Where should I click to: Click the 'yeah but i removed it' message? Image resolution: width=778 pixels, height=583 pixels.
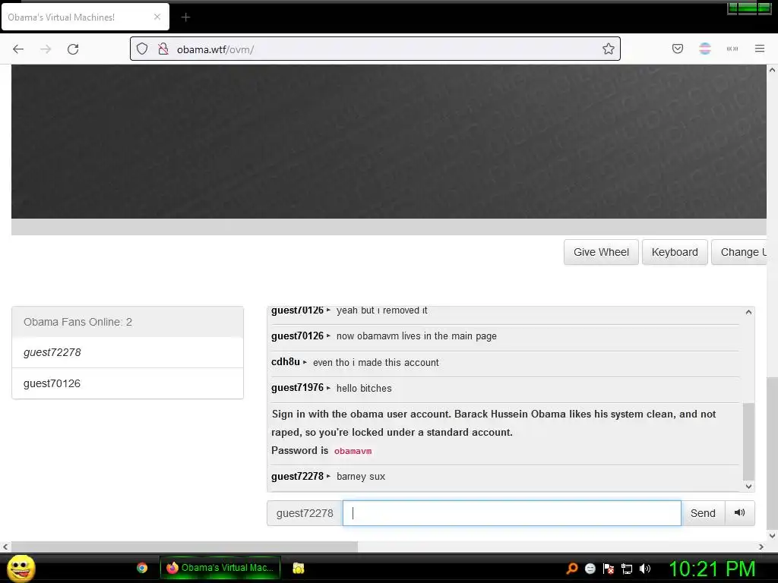[381, 310]
